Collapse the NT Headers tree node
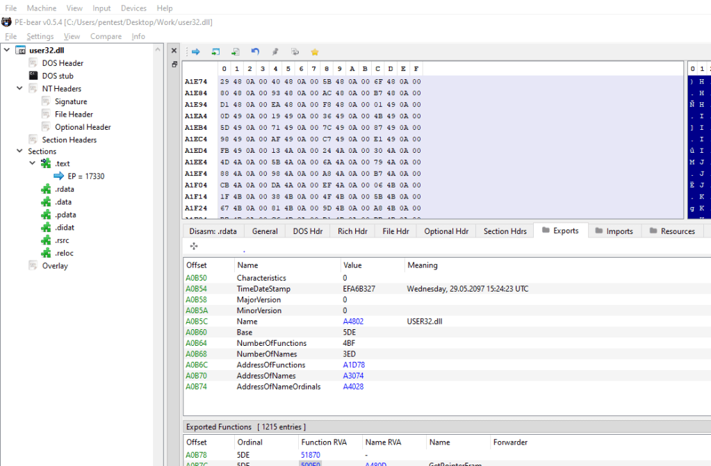The image size is (711, 466). pos(20,89)
